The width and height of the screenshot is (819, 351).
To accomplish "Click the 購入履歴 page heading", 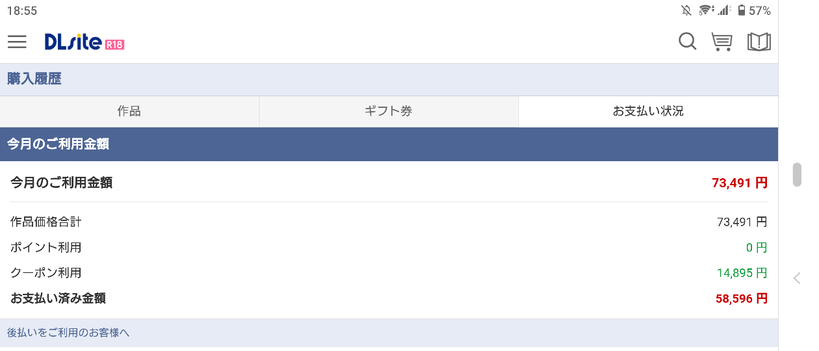I will pos(34,79).
